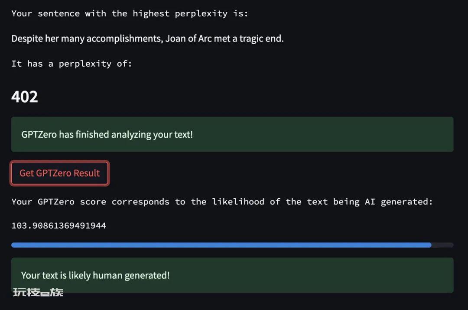Click the perplexity value 402

(x=24, y=97)
